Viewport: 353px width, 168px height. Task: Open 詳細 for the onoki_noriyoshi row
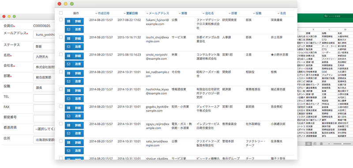pyautogui.click(x=74, y=56)
